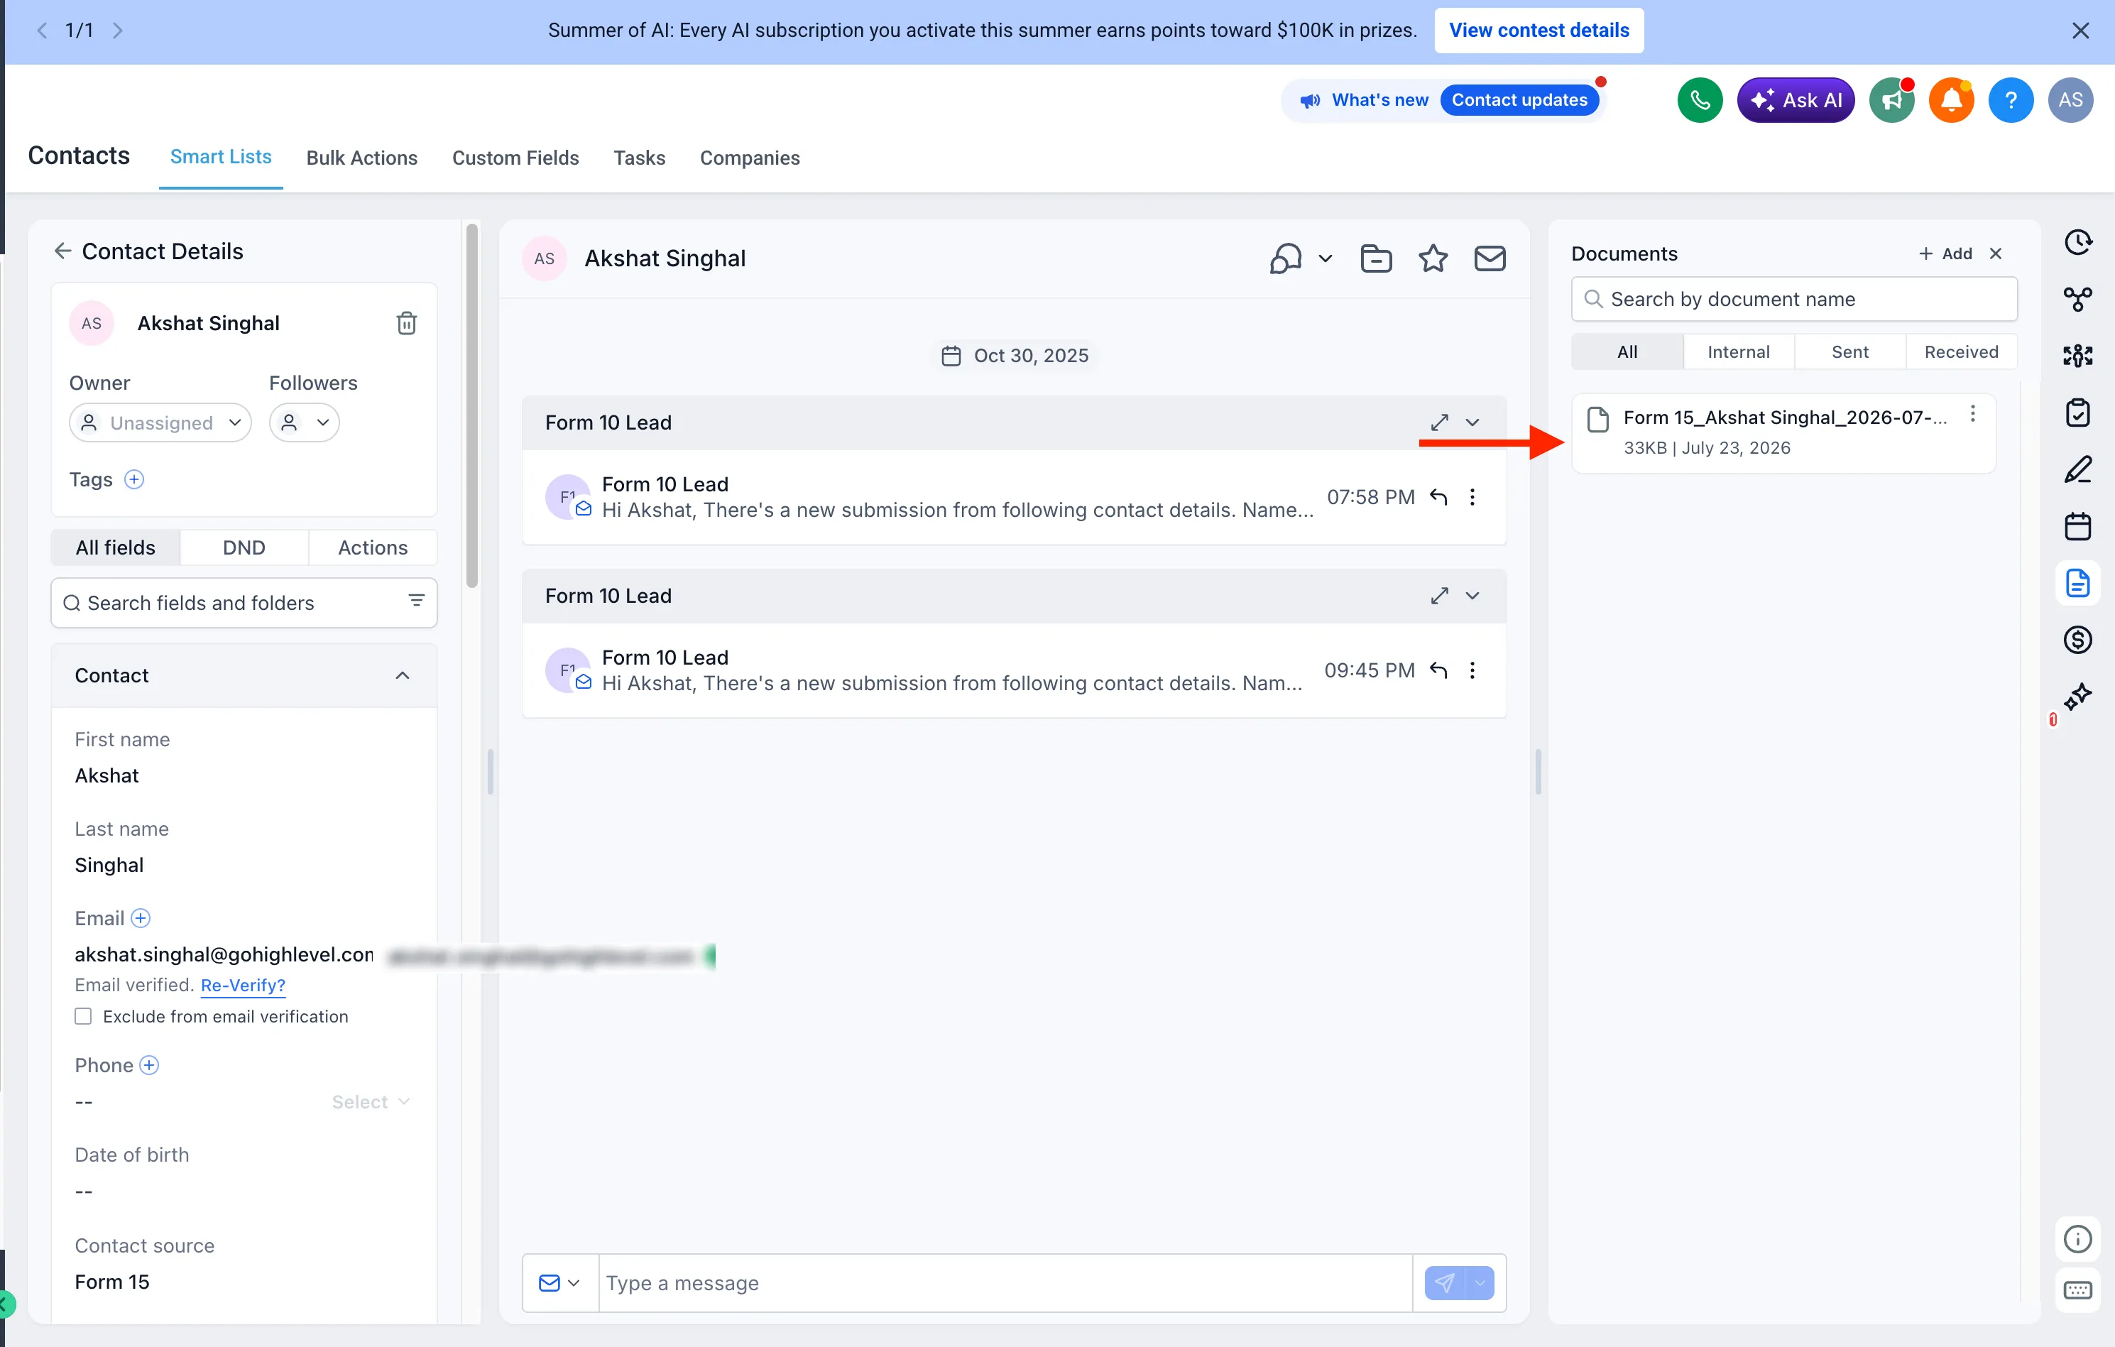Star the Akshat Singhal conversation

1433,258
